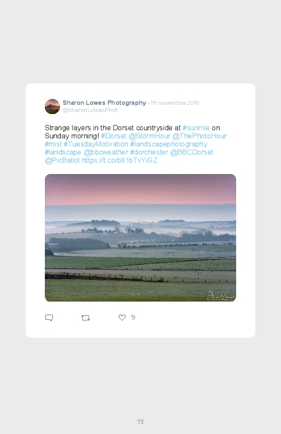
Task: Open the #Dorset hashtag link
Action: click(113, 136)
